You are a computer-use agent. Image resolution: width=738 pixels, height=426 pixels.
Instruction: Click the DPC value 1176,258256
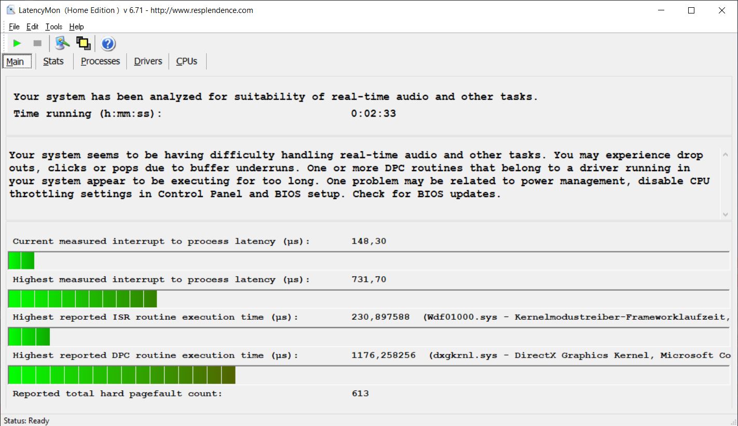384,355
